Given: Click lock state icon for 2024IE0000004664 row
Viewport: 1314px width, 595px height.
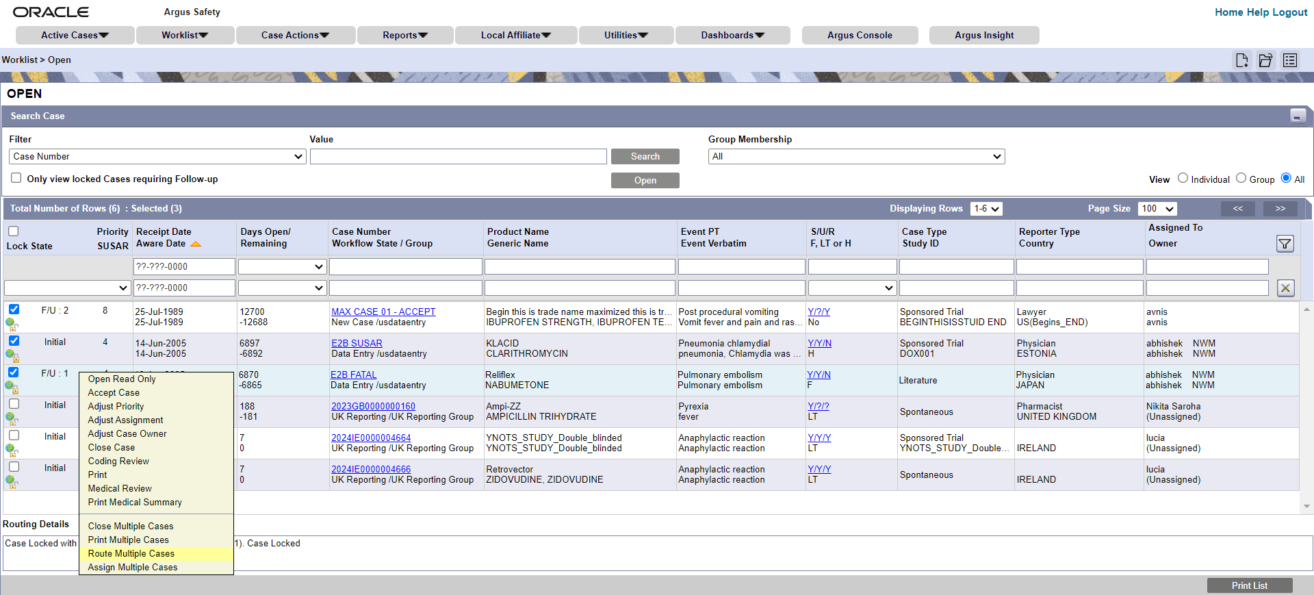Looking at the screenshot, I should [x=12, y=450].
